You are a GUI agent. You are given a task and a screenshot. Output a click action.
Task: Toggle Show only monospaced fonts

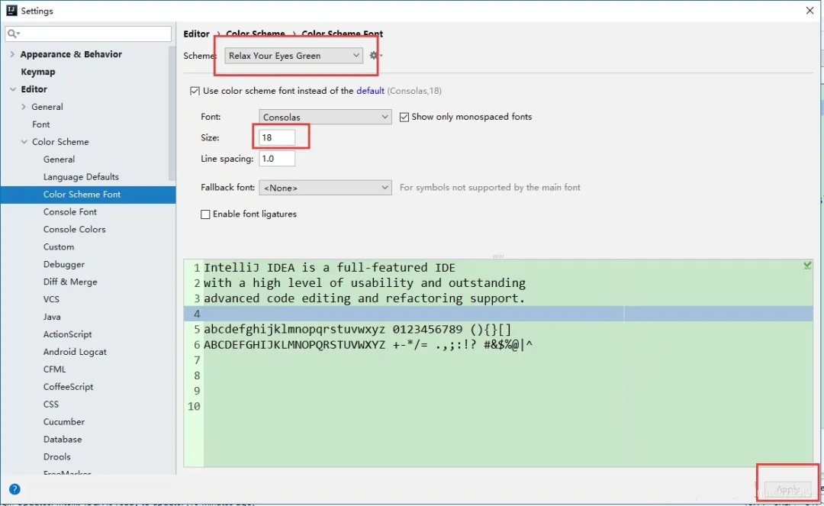click(x=405, y=117)
